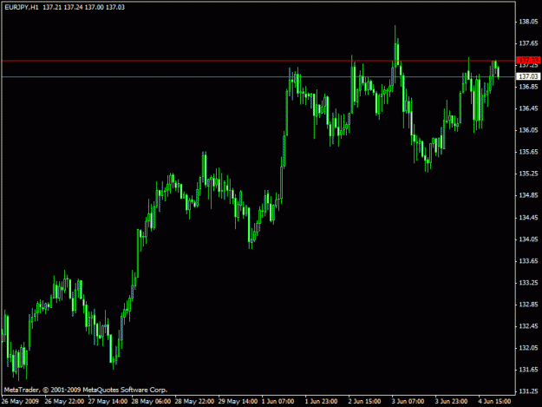
Task: Click the 138.05 price scale value
Action: point(528,22)
